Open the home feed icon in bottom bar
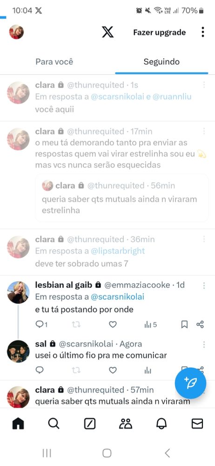This screenshot has width=215, height=466. (x=18, y=424)
